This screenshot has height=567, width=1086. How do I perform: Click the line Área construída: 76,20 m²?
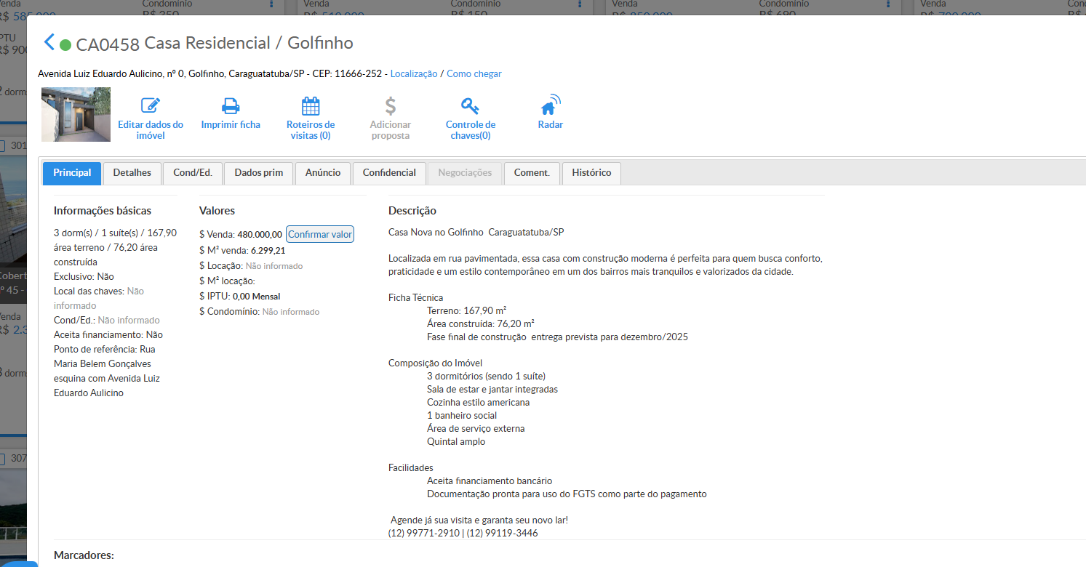click(x=481, y=323)
